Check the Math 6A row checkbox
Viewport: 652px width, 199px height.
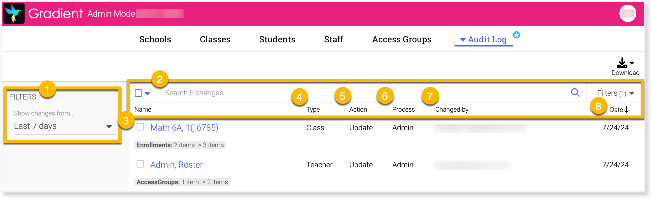tap(140, 127)
